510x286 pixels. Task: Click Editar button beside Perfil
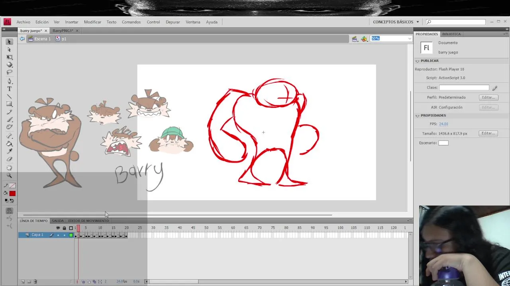488,97
